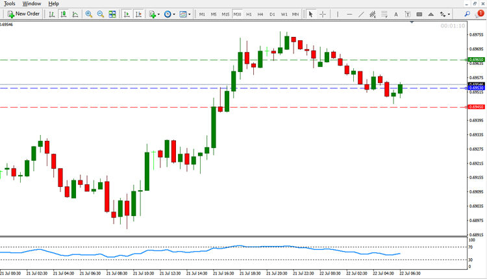
Task: Click the 0.69035 price scale label
Action: [x=476, y=206]
